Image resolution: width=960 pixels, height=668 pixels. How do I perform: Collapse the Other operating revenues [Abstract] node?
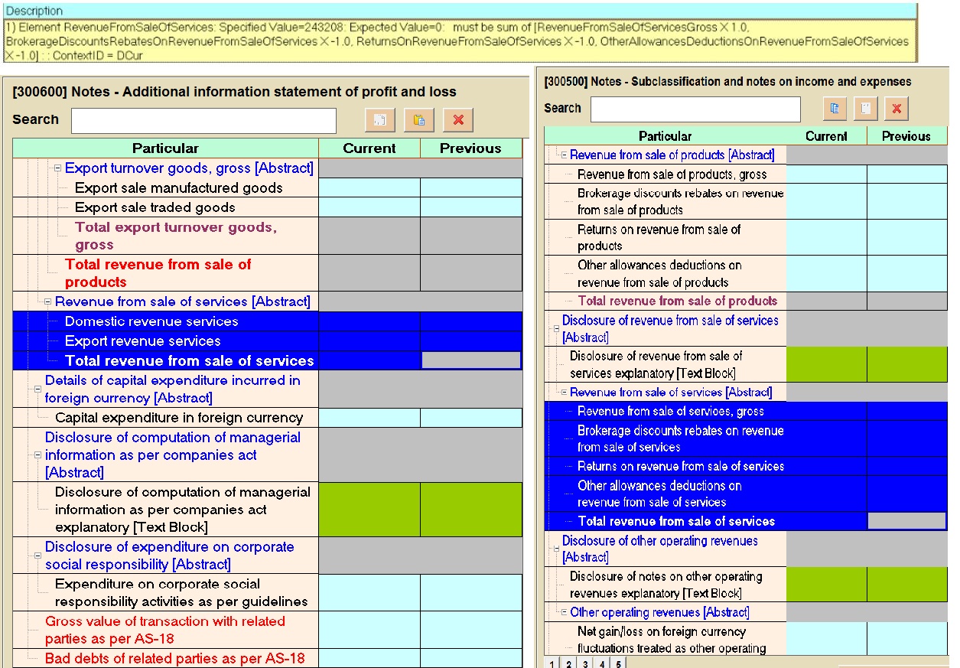pyautogui.click(x=564, y=613)
